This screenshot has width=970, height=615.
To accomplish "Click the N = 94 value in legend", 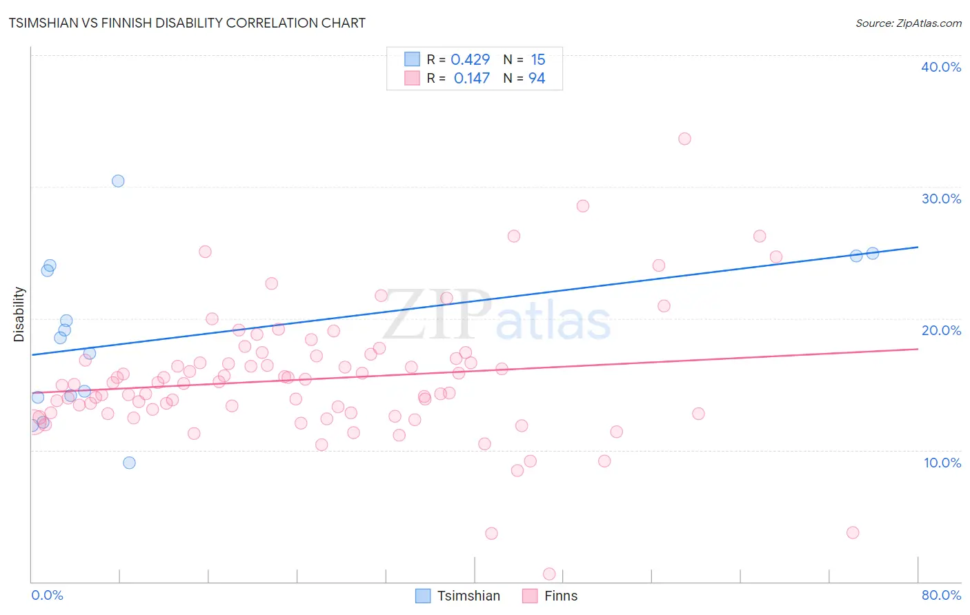I will pyautogui.click(x=524, y=78).
